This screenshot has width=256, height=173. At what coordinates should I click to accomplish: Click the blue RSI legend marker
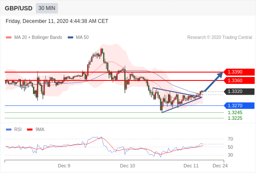[x=9, y=130]
